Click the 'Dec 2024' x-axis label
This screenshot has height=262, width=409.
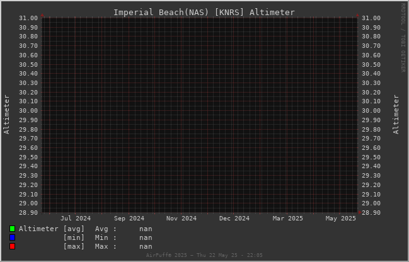pyautogui.click(x=234, y=218)
